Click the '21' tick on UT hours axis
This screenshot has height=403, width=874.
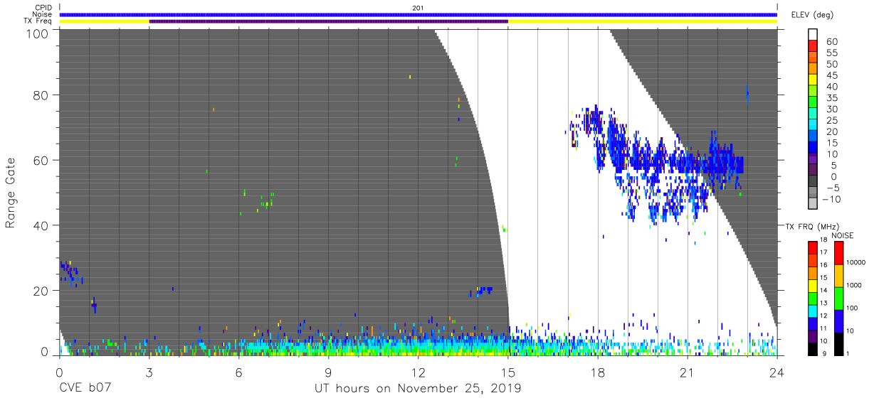pyautogui.click(x=687, y=372)
